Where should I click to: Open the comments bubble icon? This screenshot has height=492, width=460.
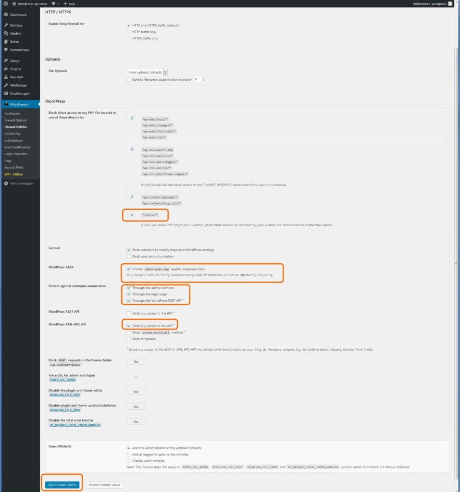click(53, 4)
